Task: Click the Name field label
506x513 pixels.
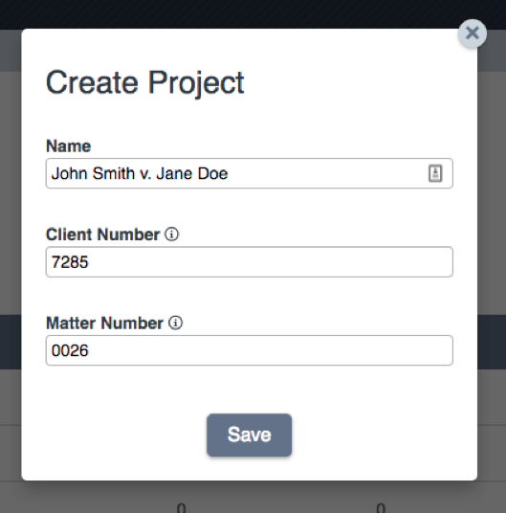Action: click(x=68, y=145)
